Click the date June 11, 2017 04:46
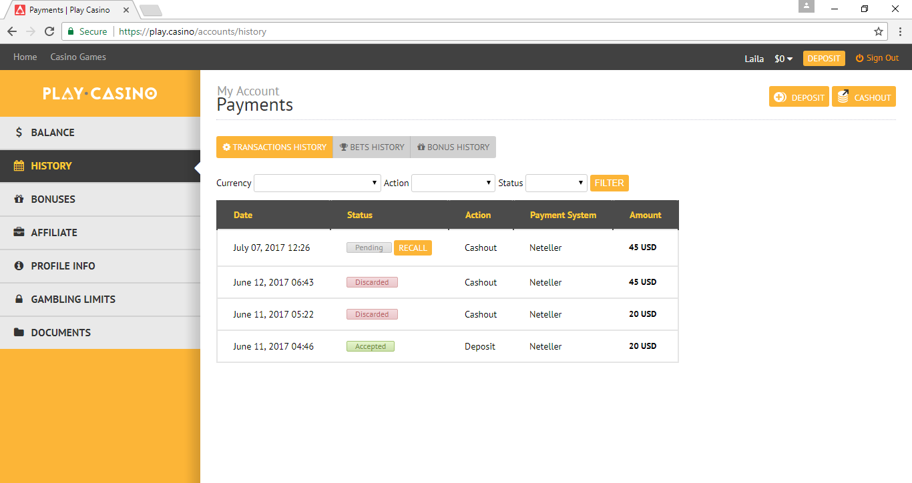Screen dimensions: 912x483 pos(273,347)
